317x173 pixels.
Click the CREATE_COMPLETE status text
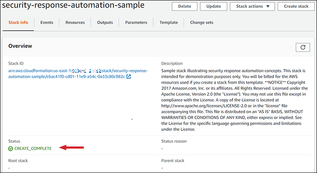(33, 149)
